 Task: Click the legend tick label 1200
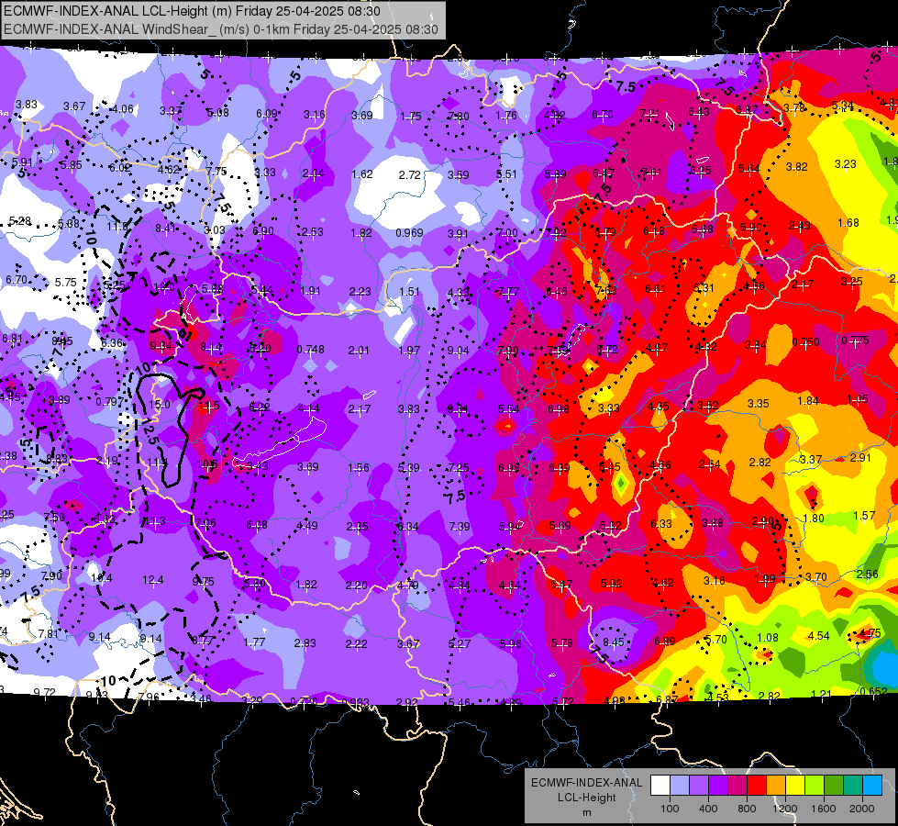[784, 809]
